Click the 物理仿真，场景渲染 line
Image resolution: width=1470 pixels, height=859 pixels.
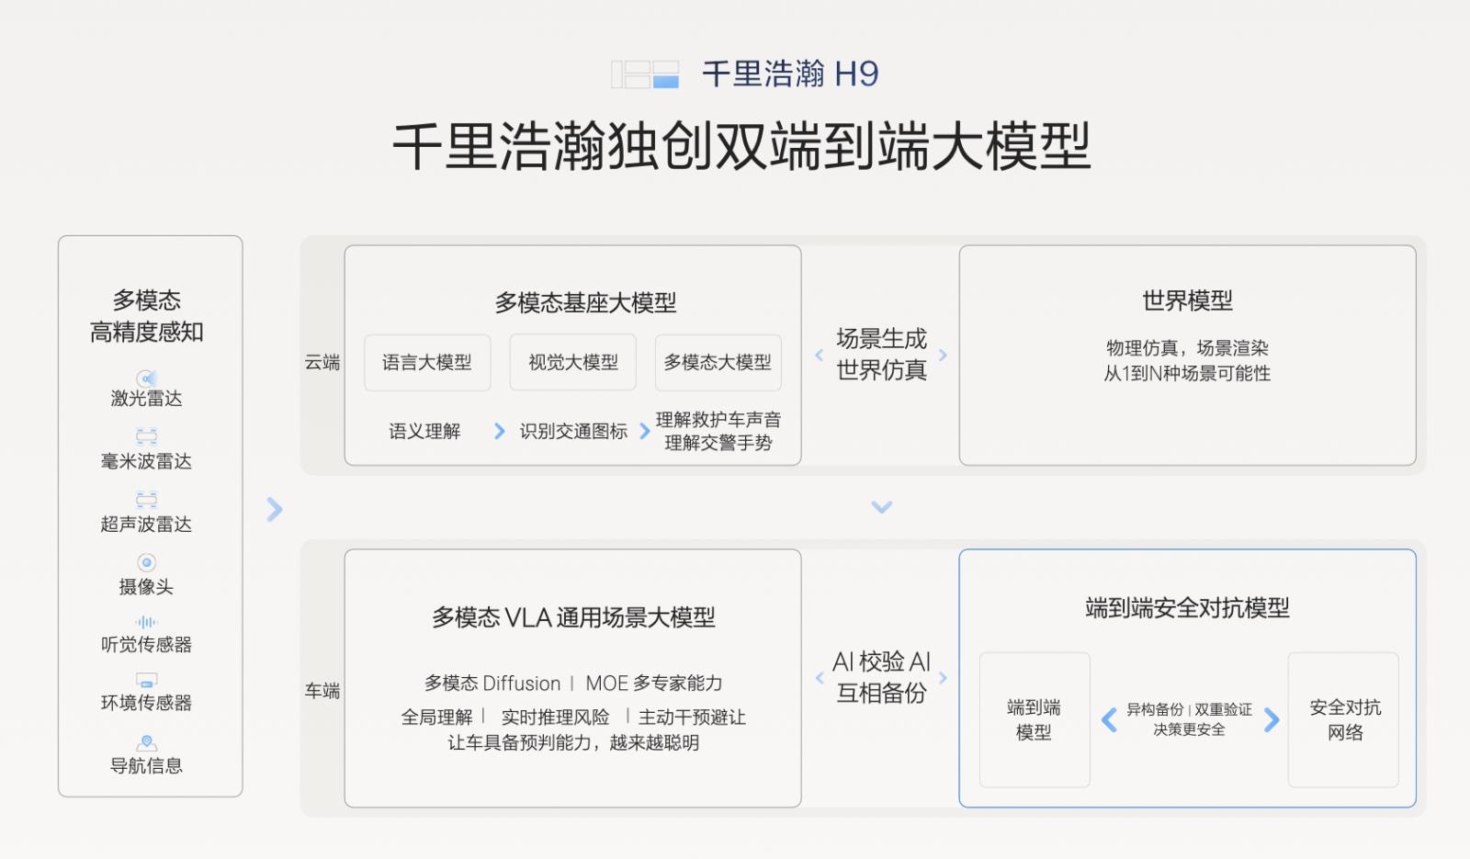click(1188, 348)
